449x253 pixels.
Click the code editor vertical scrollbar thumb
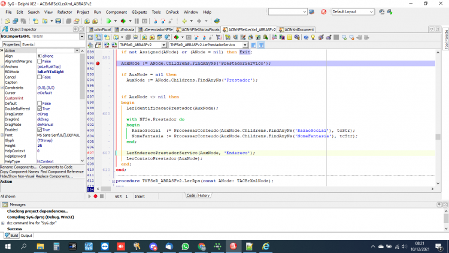(438, 137)
